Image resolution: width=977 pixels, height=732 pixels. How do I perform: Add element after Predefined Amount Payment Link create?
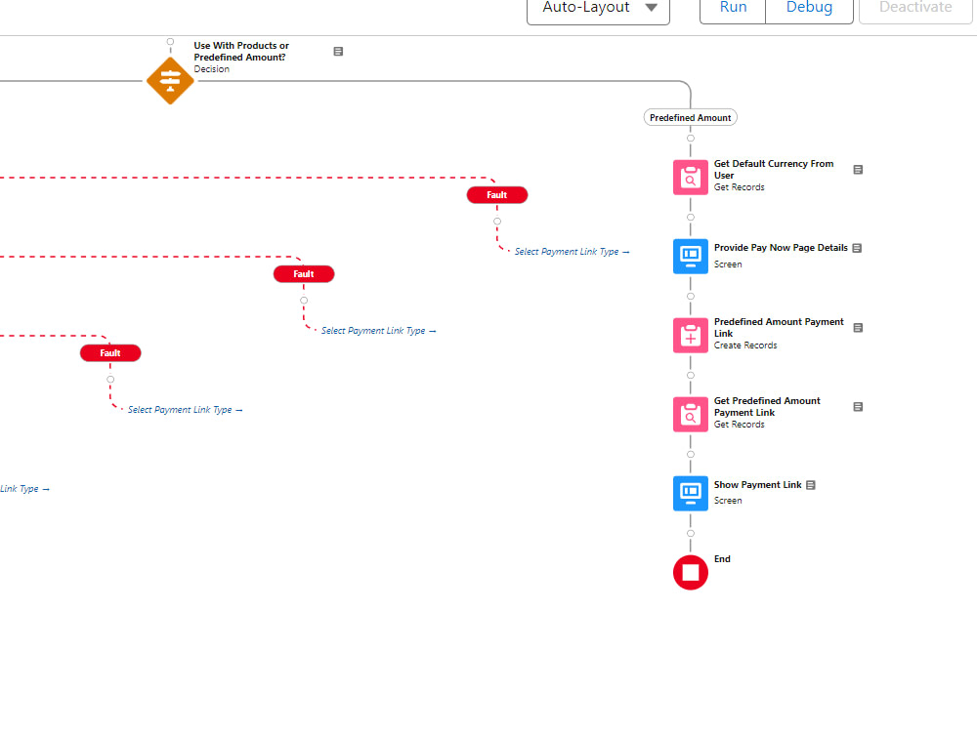691,376
